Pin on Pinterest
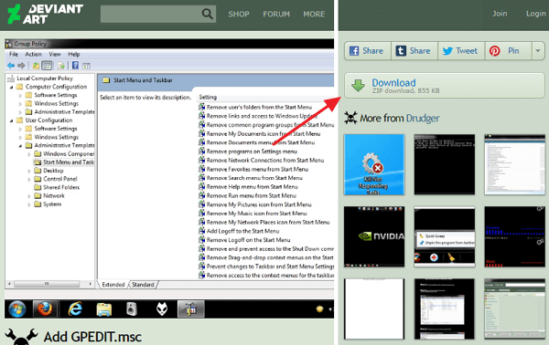Image resolution: width=549 pixels, height=345 pixels. pyautogui.click(x=508, y=51)
